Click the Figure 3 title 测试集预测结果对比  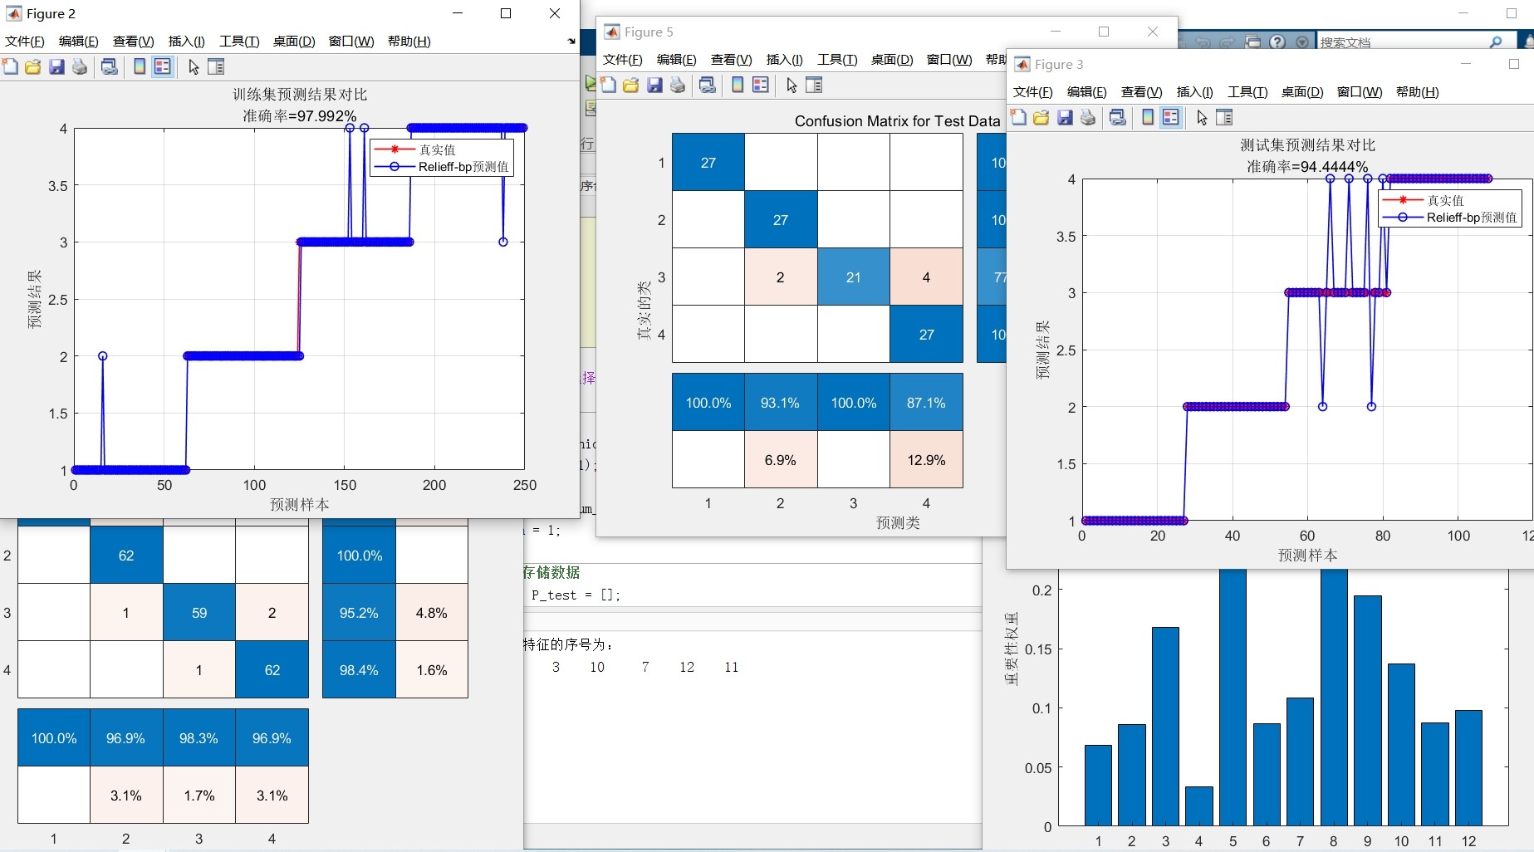pyautogui.click(x=1307, y=145)
